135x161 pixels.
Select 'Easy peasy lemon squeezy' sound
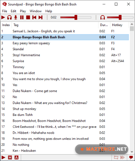click(x=65, y=43)
